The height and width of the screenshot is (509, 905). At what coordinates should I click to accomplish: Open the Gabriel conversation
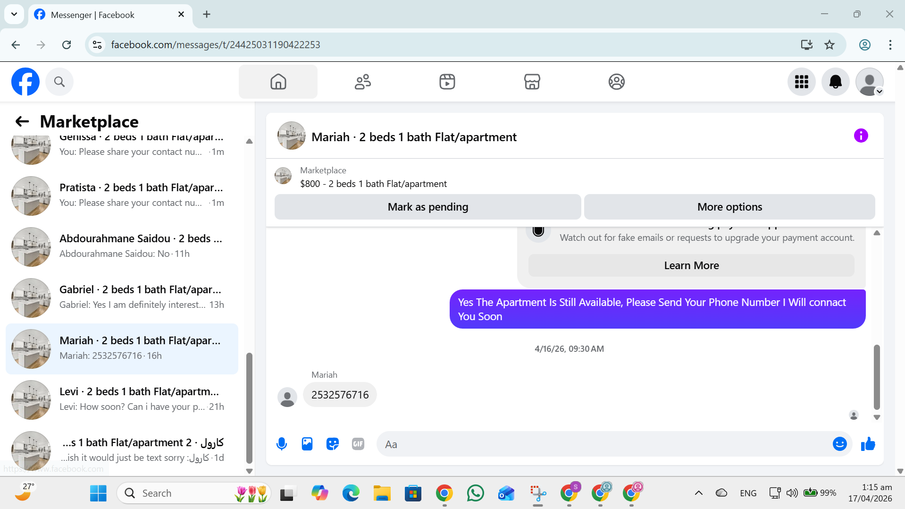(x=122, y=298)
